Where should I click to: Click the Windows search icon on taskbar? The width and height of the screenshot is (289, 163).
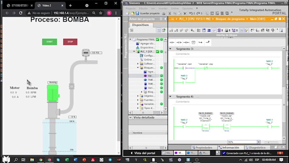(x=16, y=160)
